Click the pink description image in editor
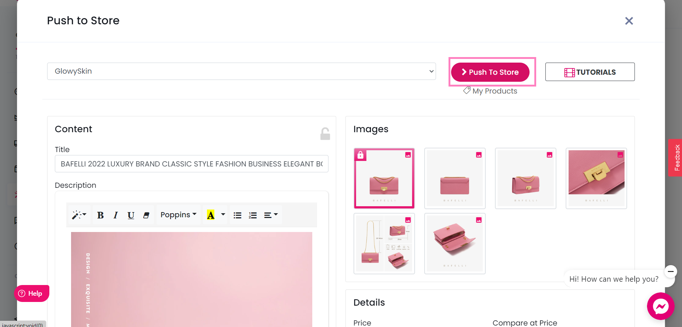 (x=191, y=279)
